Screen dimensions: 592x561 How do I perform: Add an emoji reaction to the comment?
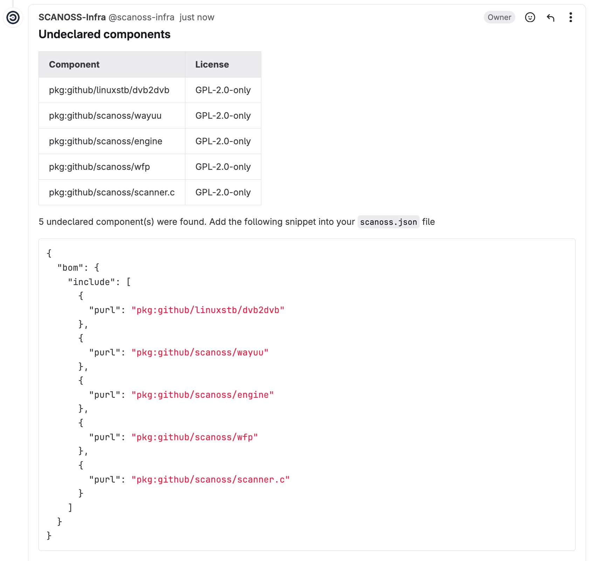click(530, 17)
